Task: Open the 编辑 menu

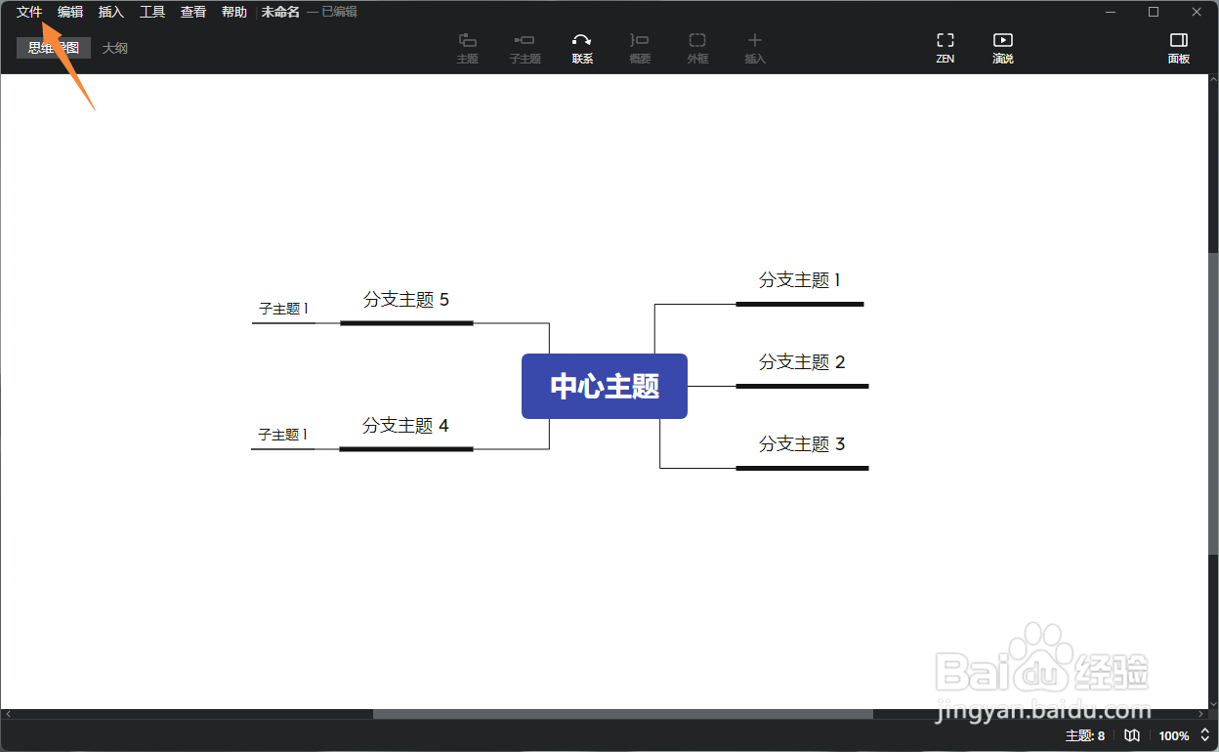Action: pyautogui.click(x=70, y=12)
